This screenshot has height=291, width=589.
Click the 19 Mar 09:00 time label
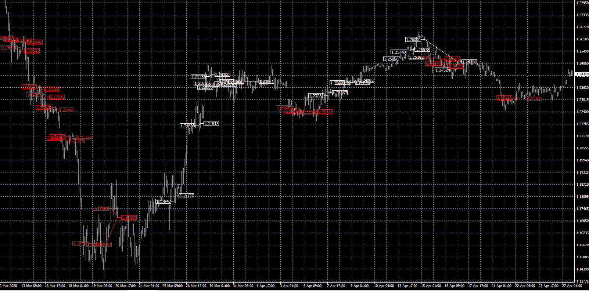click(x=102, y=285)
